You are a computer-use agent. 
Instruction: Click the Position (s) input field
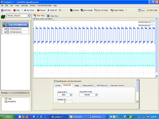[65, 102]
